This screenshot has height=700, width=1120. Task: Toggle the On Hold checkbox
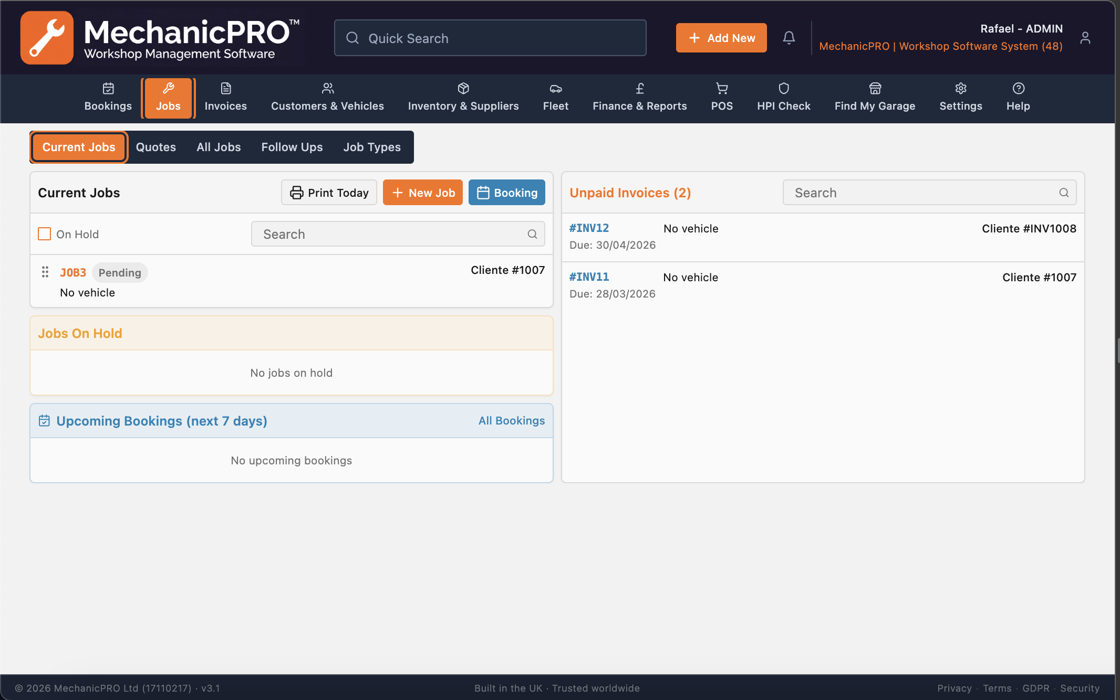point(45,234)
